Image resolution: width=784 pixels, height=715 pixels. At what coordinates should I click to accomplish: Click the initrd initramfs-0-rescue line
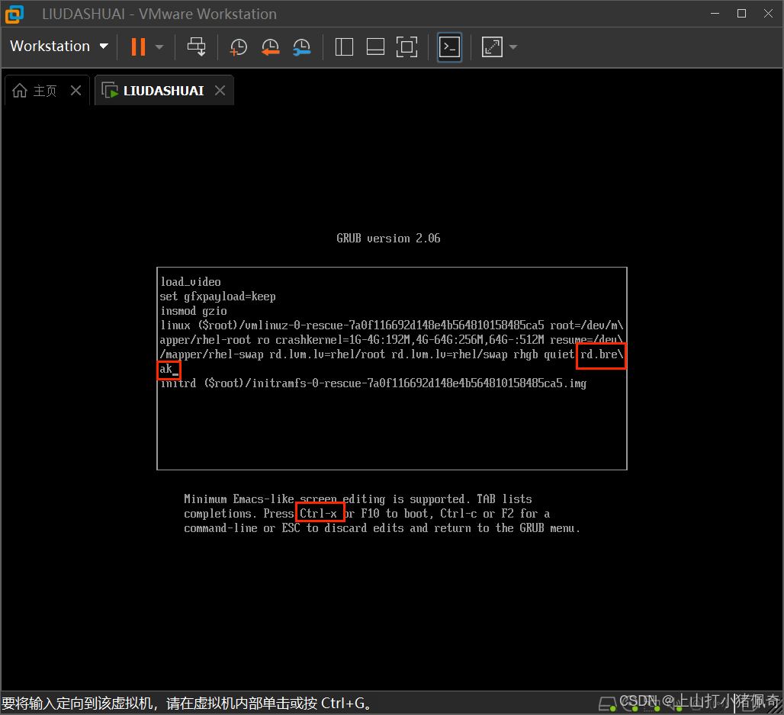[374, 383]
